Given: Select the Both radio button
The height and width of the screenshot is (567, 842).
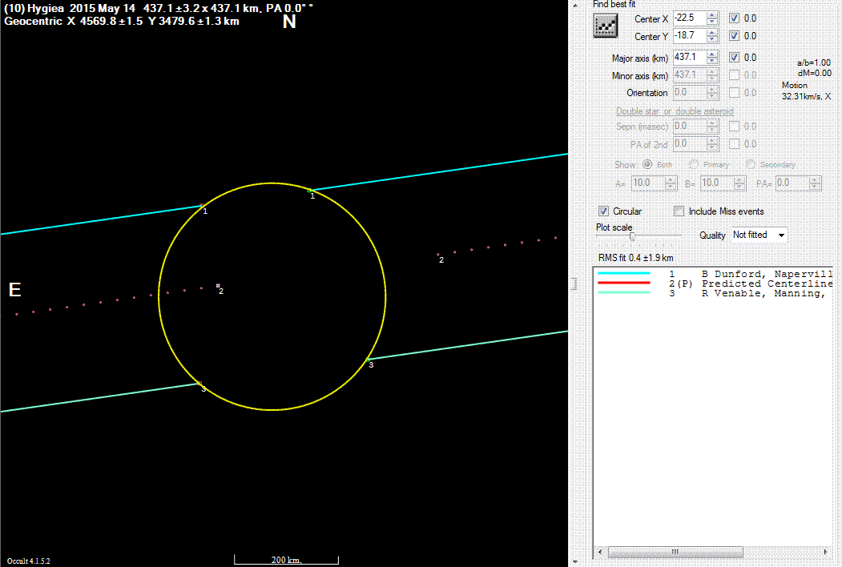Looking at the screenshot, I should (647, 164).
